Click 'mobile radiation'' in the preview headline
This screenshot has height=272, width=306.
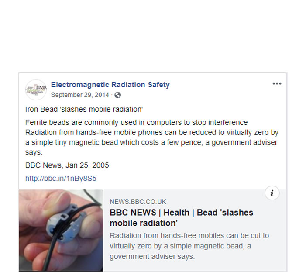144,223
